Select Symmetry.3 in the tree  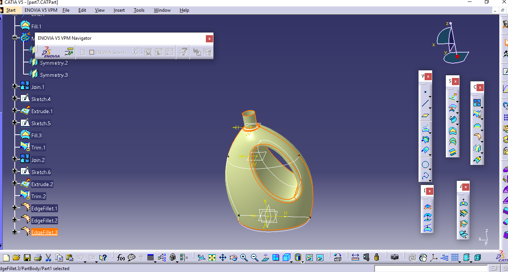[x=54, y=75]
